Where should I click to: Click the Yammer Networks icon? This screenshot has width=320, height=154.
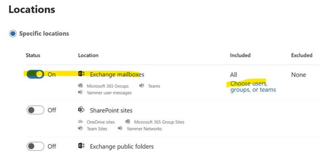(x=120, y=129)
